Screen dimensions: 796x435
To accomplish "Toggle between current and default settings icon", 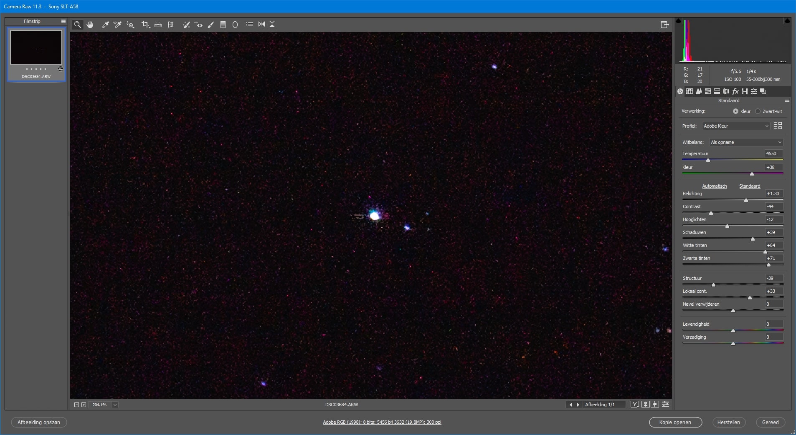I will tap(665, 404).
